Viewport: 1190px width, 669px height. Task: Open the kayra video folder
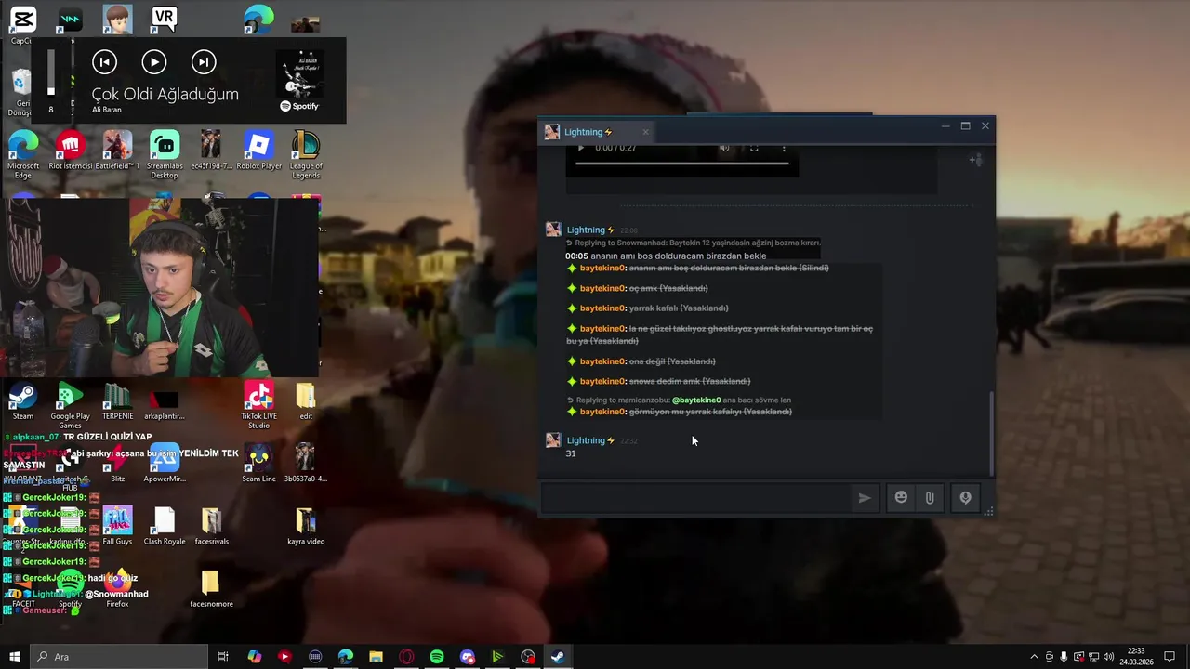click(x=306, y=526)
